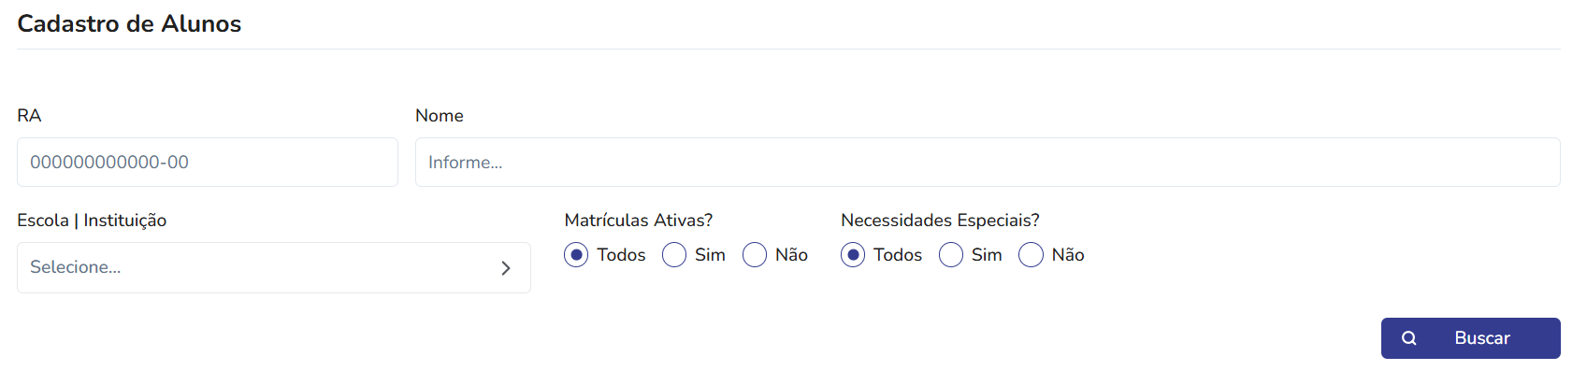Select Todos under Matrículas Ativas

click(x=576, y=255)
